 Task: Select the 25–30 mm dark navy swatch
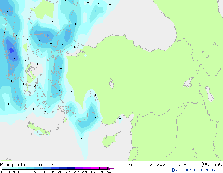(71, 168)
